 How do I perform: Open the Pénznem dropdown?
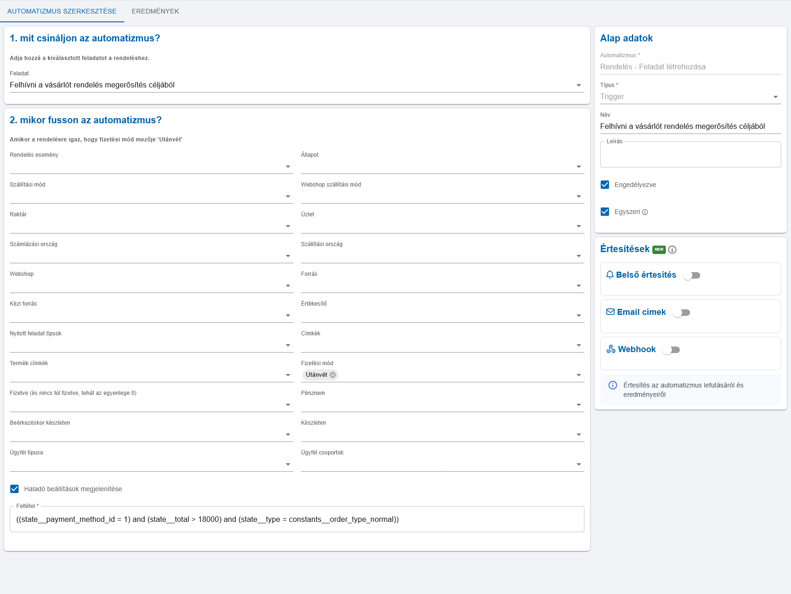click(x=442, y=405)
